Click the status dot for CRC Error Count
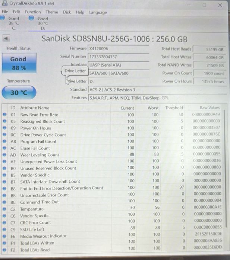The image size is (230, 260). coord(4,222)
